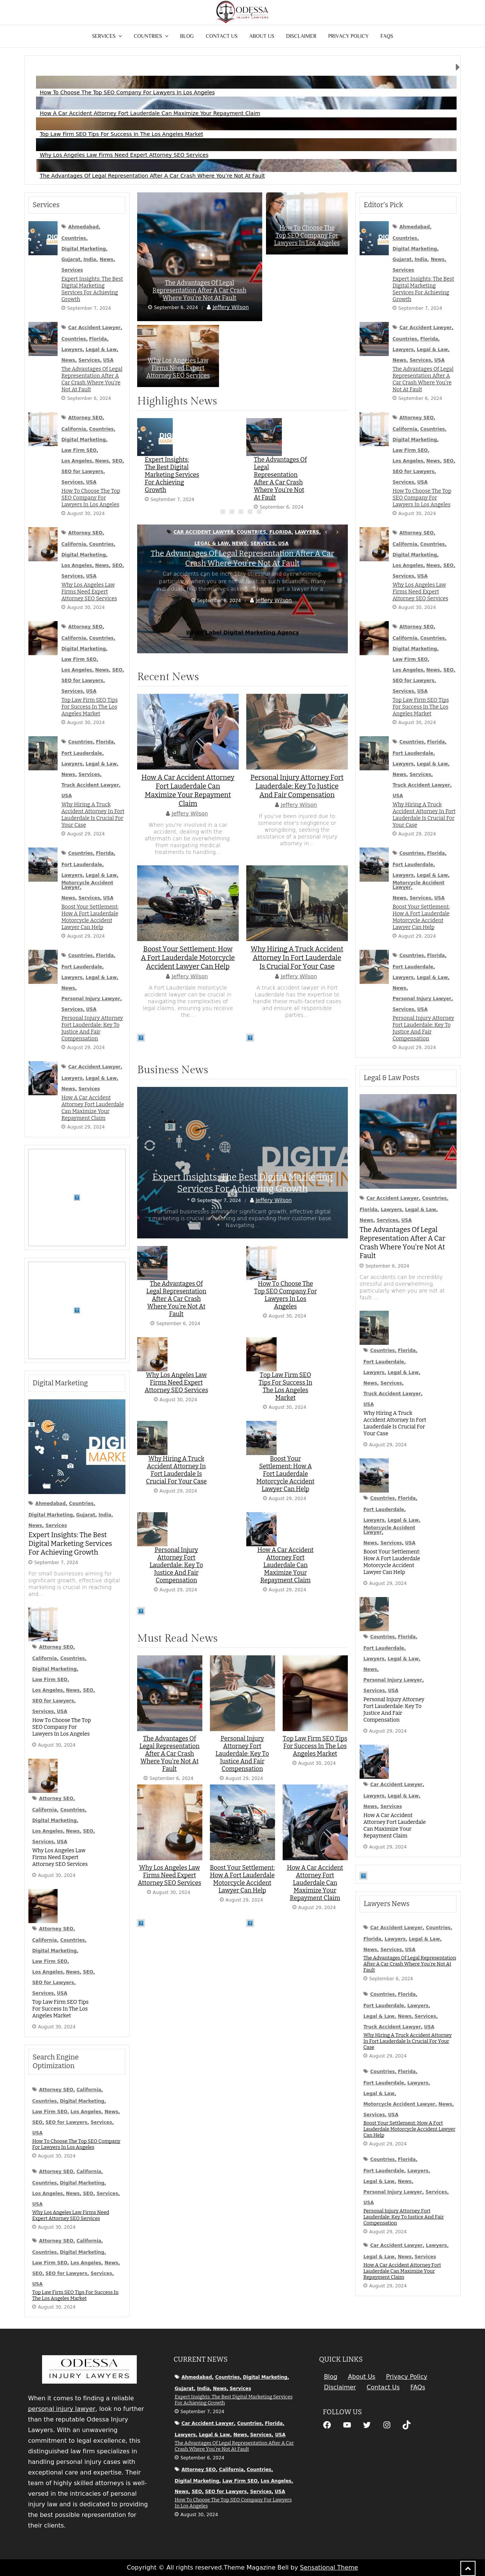Open 'Expert Insights' title in Digital Marketing widget
Viewport: 485px width, 2576px height.
[70, 1543]
